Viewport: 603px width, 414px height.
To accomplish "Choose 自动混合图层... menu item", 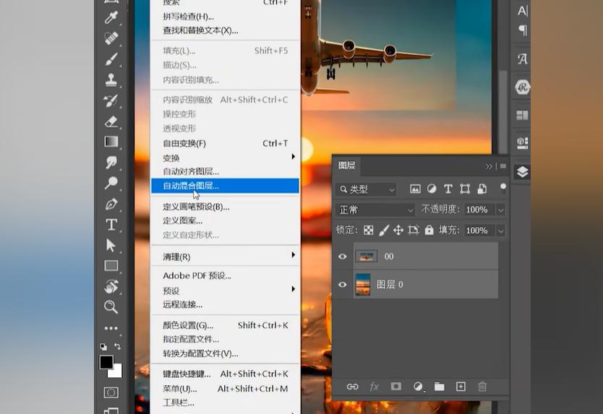I will tap(225, 186).
